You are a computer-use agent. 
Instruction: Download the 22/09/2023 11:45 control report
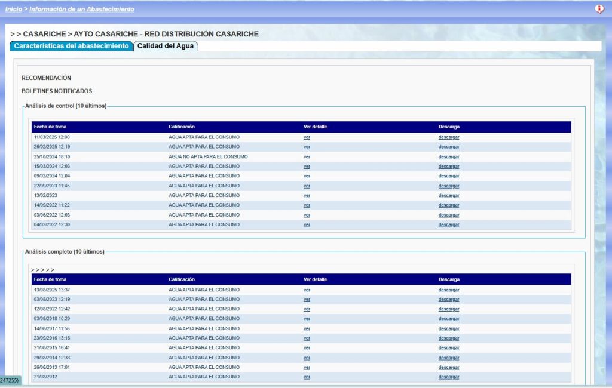click(x=449, y=186)
